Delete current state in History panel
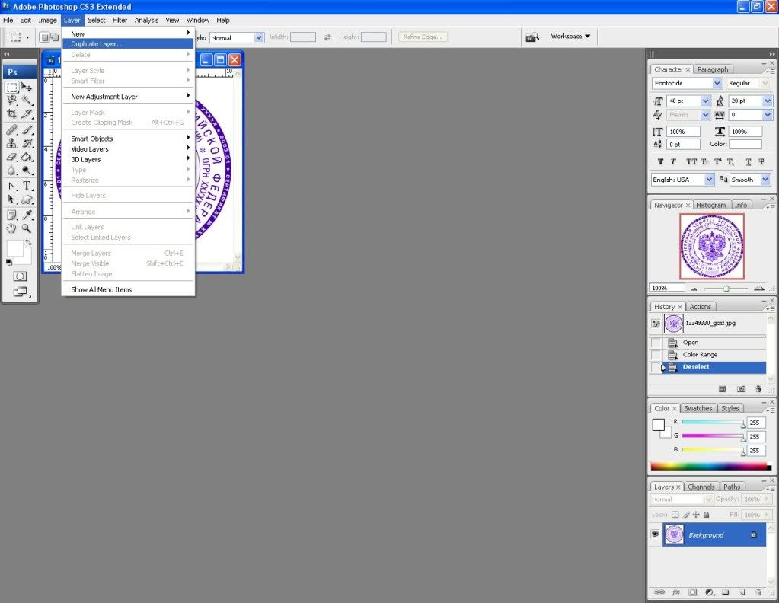Screen dimensions: 779x603 758,389
